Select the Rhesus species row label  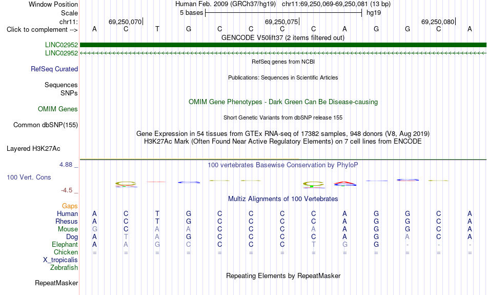pyautogui.click(x=67, y=221)
